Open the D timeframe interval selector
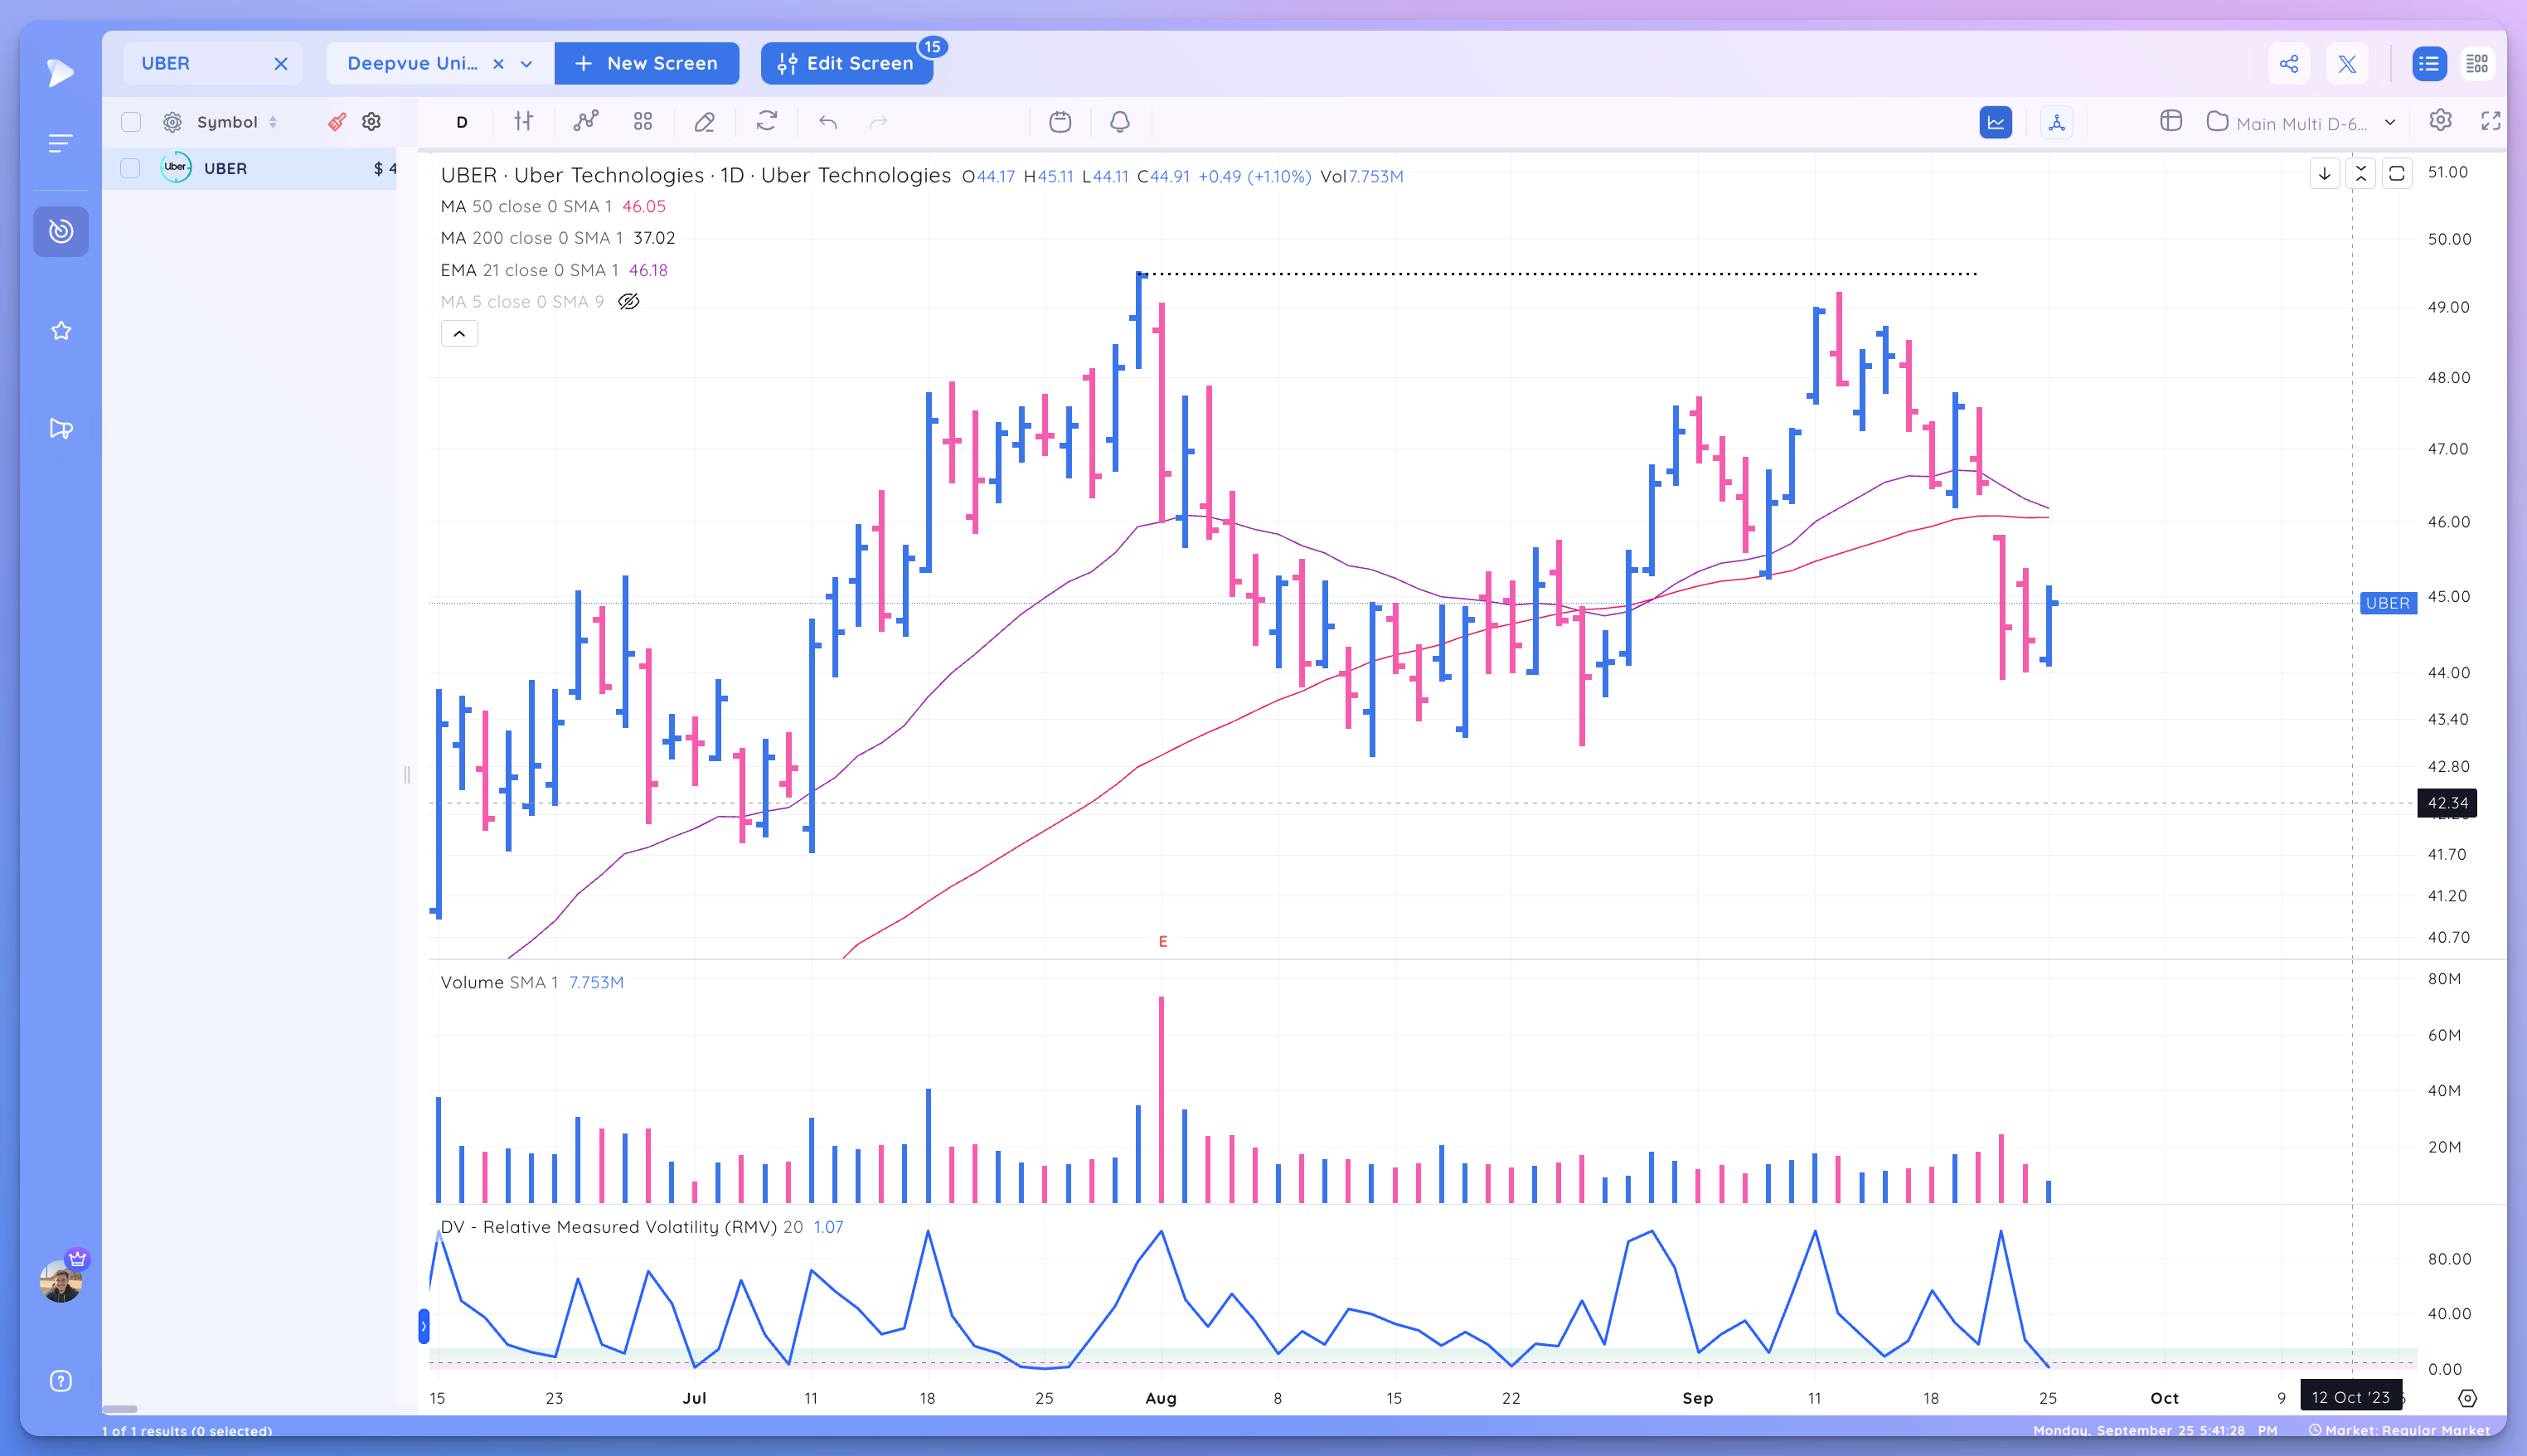The height and width of the screenshot is (1456, 2527). pos(462,122)
